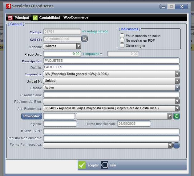The width and height of the screenshot is (194, 176).
Task: Enable 'Es un servicio de salud' checkbox
Action: point(122,36)
